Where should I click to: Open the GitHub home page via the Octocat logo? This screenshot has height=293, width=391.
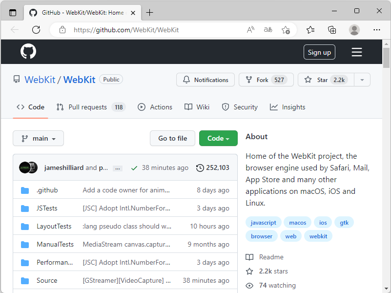(28, 51)
